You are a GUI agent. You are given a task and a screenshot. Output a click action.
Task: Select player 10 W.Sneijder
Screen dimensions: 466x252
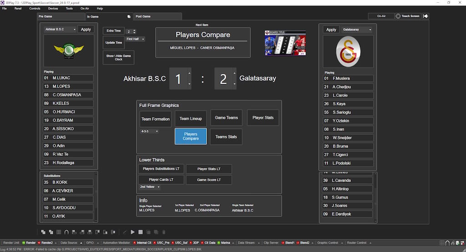tap(348, 138)
